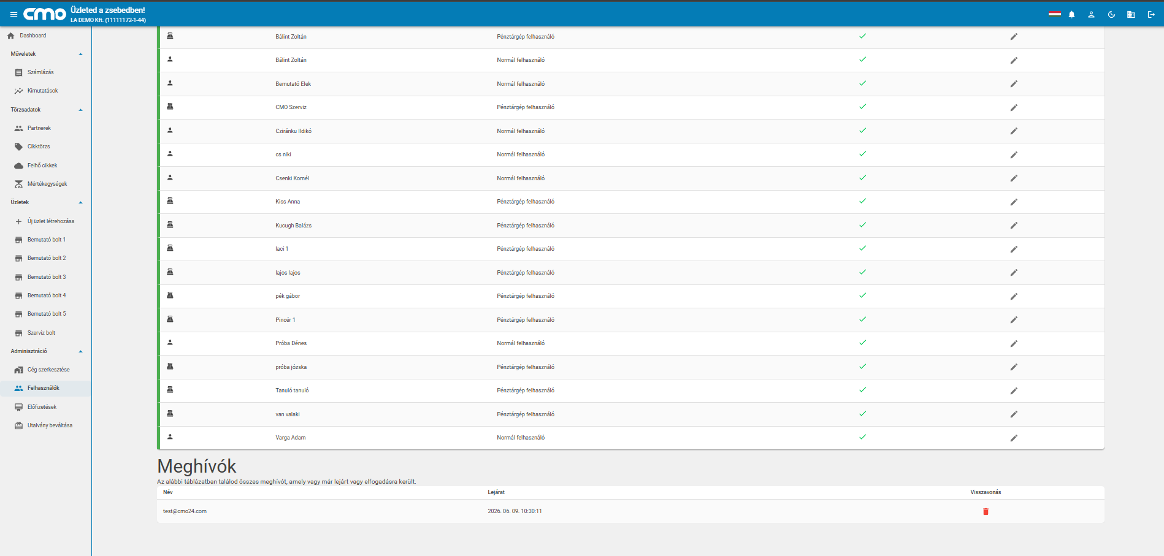Click pencil icon for Varga Adam
The height and width of the screenshot is (556, 1164).
pos(1014,438)
